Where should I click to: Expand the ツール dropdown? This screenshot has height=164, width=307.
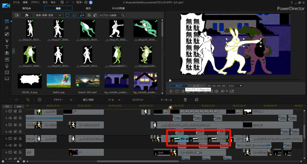pyautogui.click(x=119, y=100)
